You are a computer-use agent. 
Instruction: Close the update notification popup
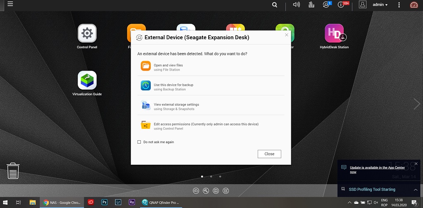tap(416, 163)
